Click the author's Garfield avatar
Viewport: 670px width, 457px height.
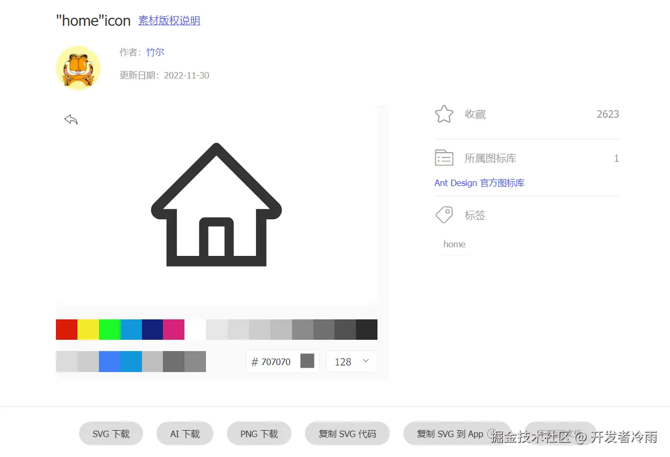click(78, 67)
